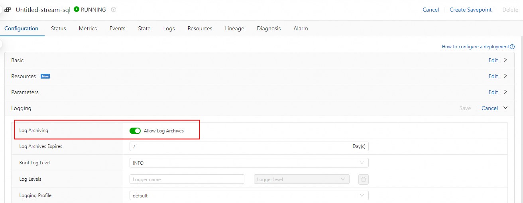Click Create Savepoint
This screenshot has height=203, width=523.
470,10
